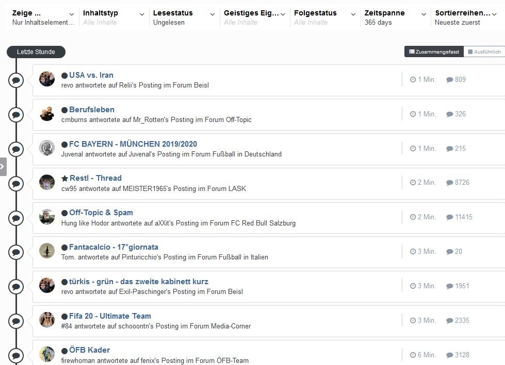This screenshot has width=505, height=365.
Task: Click the timeline bubble icon for türkis - grün
Action: pyautogui.click(x=16, y=287)
